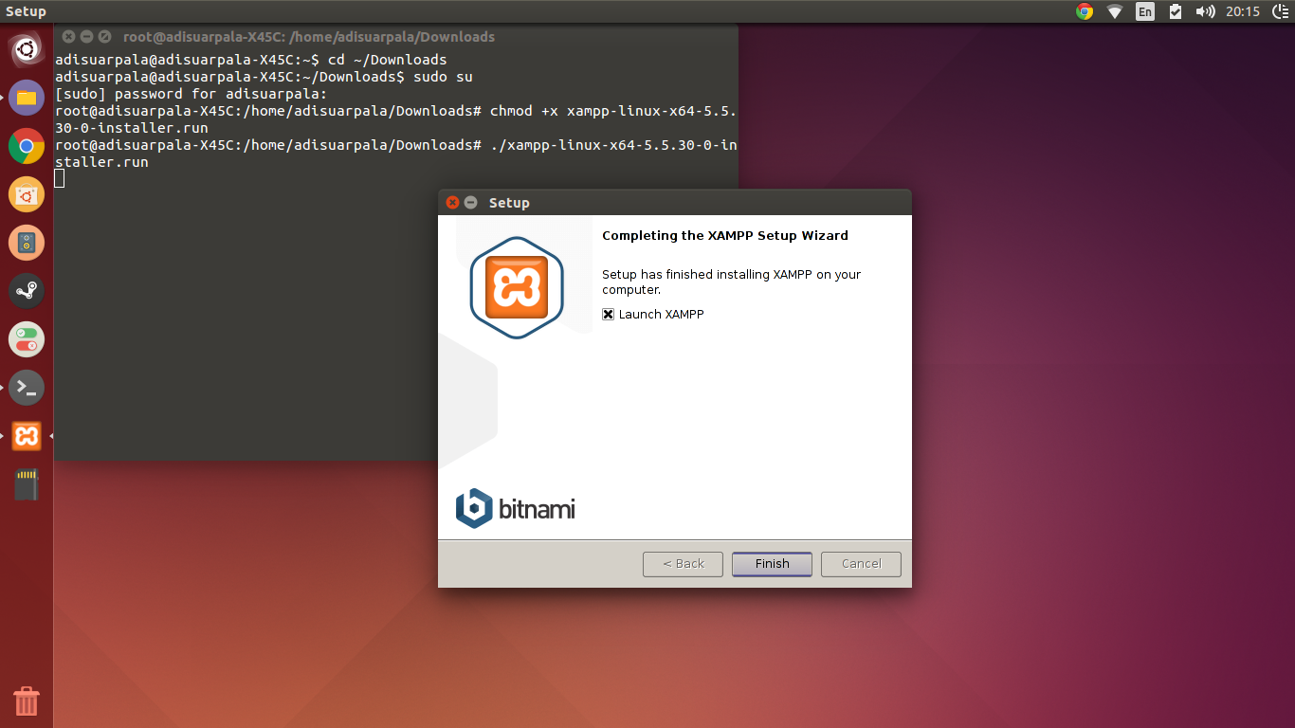
Task: Open the Ubuntu Dash search launcher
Action: pyautogui.click(x=27, y=49)
